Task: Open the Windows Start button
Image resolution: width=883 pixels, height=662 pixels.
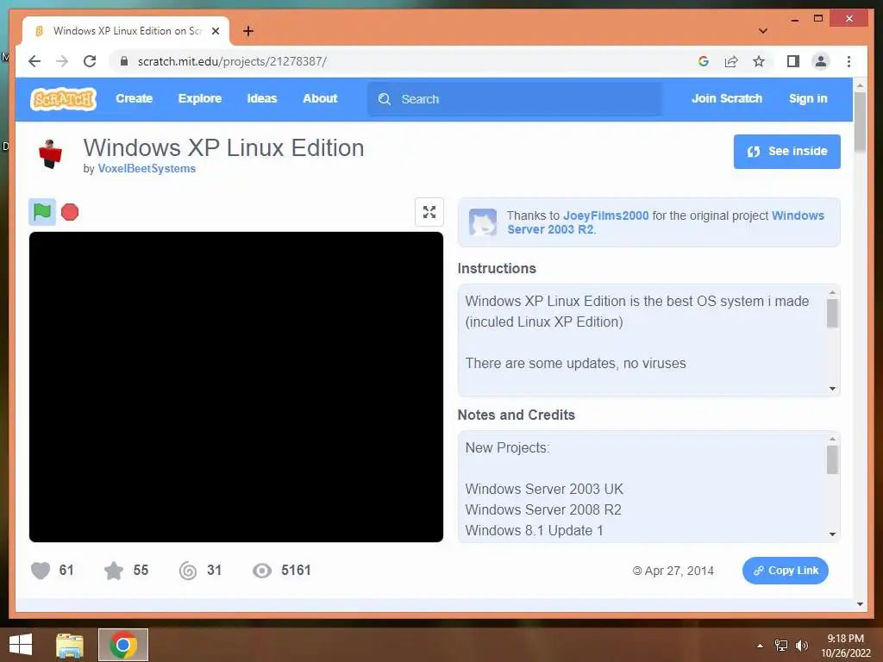Action: [x=21, y=645]
